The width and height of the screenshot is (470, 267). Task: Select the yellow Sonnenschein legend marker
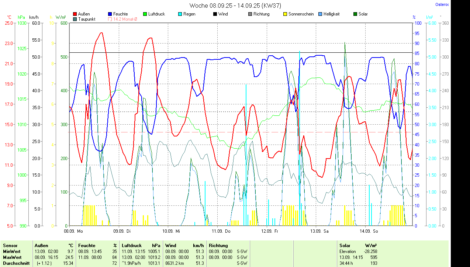point(285,14)
